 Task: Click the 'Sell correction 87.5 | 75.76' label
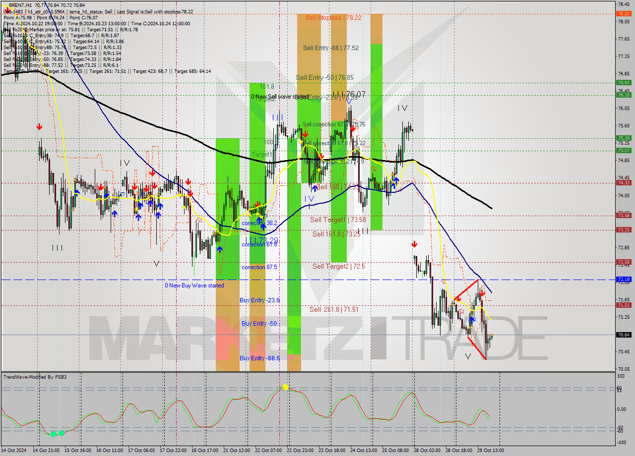pyautogui.click(x=334, y=124)
